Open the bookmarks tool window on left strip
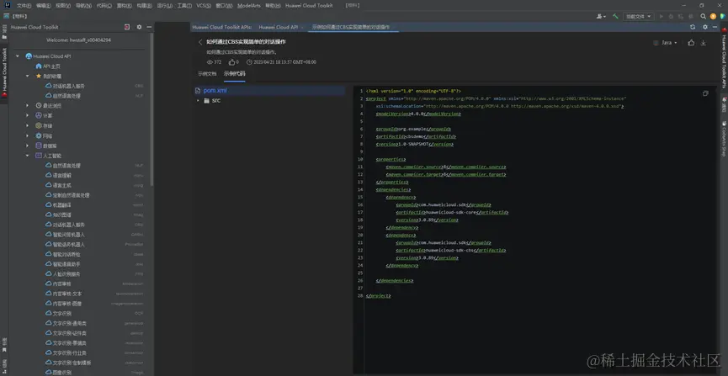Screen dimensions: 728x376 [x=5, y=344]
